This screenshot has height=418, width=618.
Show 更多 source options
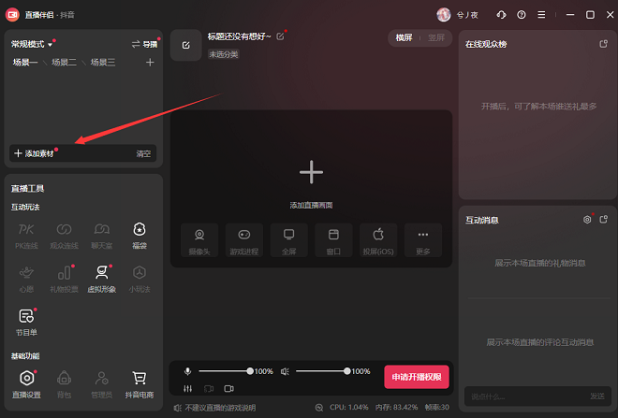tap(423, 240)
